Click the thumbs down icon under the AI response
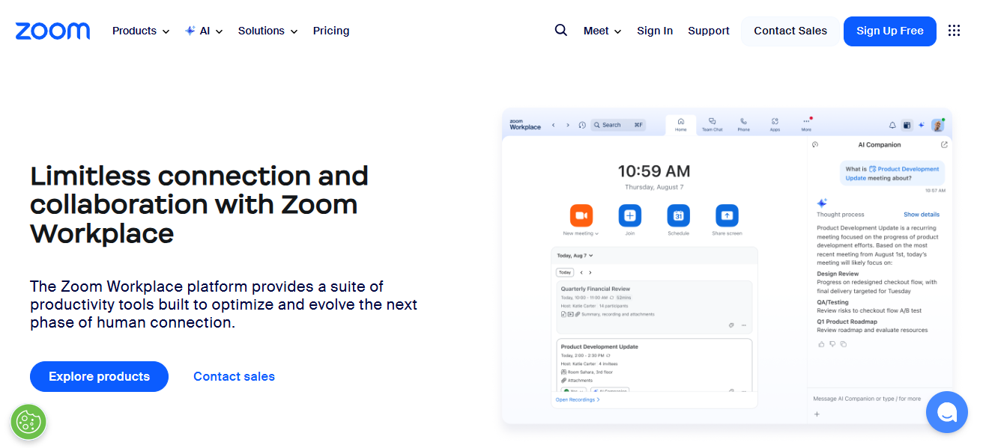This screenshot has width=983, height=448. 832,344
